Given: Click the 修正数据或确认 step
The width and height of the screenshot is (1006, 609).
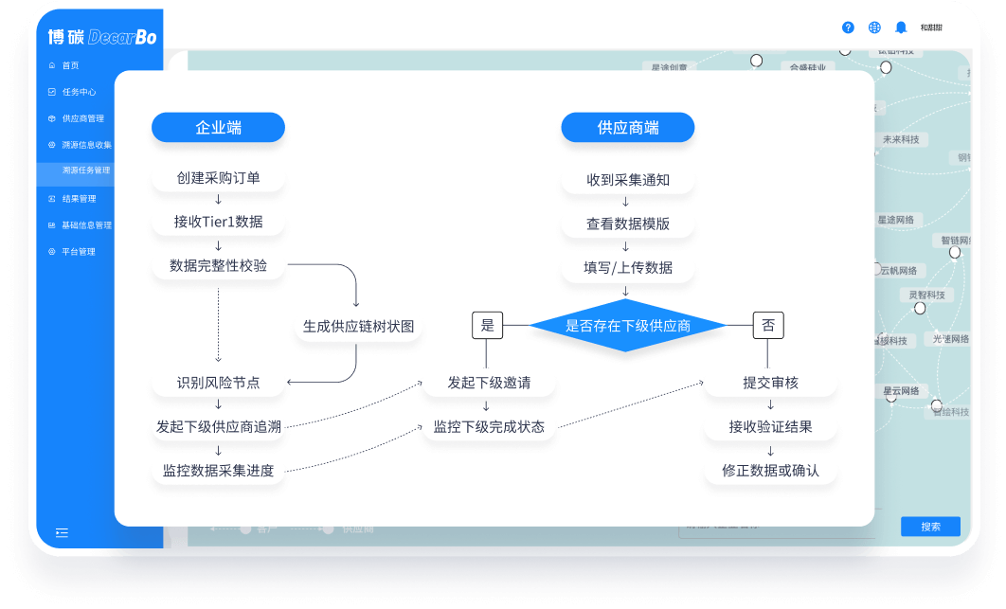Looking at the screenshot, I should pyautogui.click(x=770, y=471).
